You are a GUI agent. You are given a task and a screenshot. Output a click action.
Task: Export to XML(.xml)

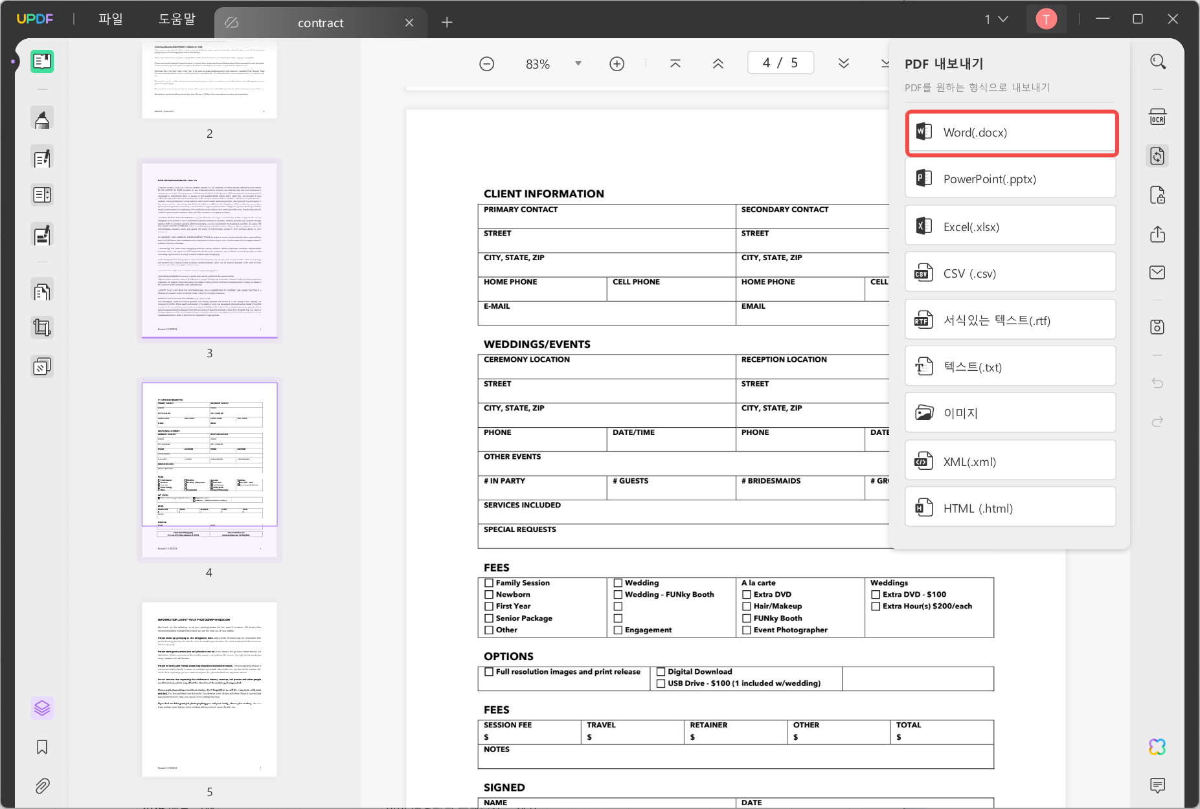pyautogui.click(x=1011, y=461)
